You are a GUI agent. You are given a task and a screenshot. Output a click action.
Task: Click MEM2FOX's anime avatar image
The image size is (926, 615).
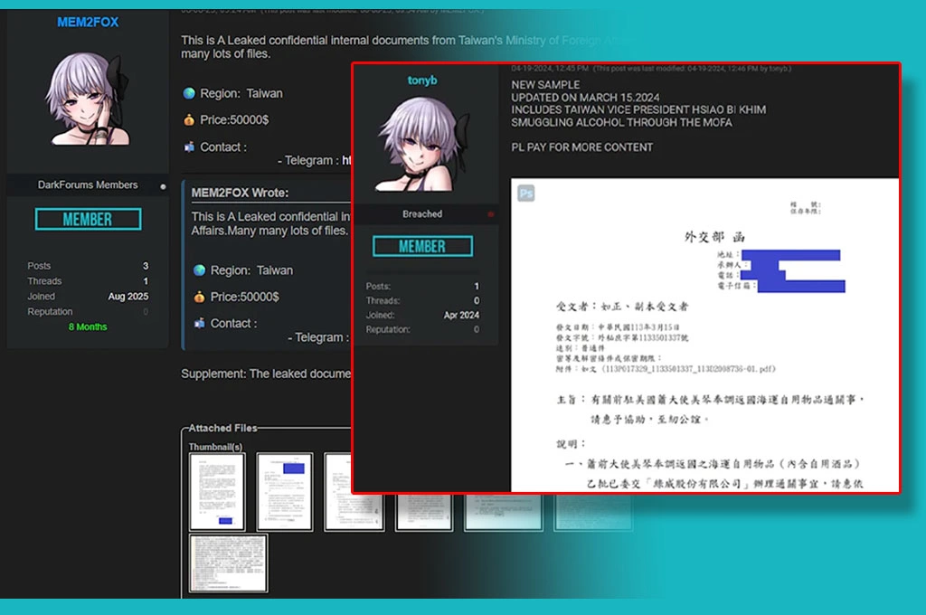[x=88, y=98]
